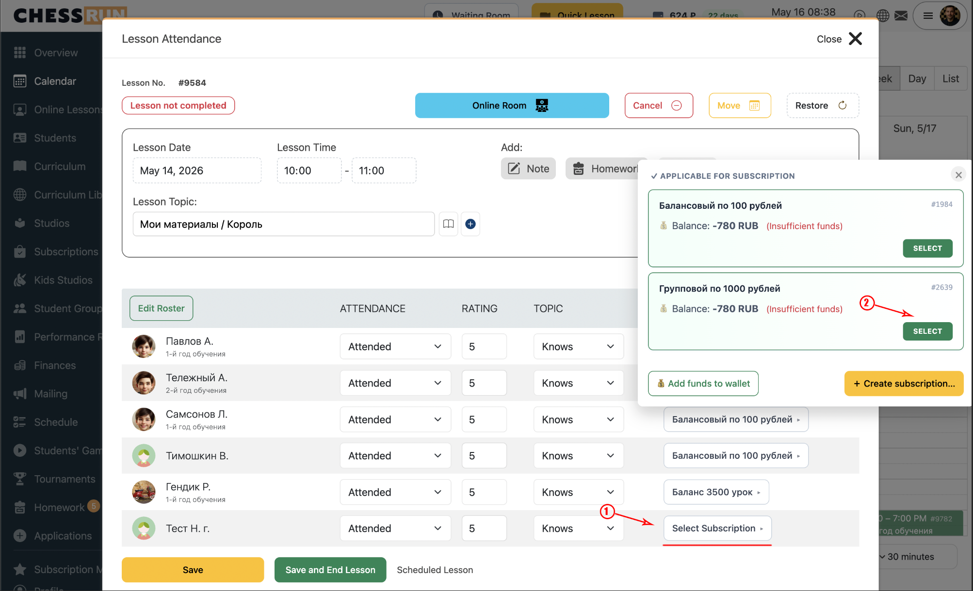Click blue plus icon next to topic
Image resolution: width=973 pixels, height=591 pixels.
tap(470, 224)
